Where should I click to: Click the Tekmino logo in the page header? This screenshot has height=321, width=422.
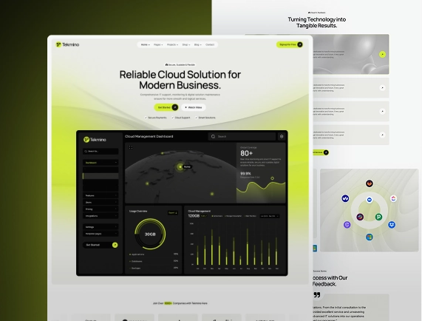(67, 44)
